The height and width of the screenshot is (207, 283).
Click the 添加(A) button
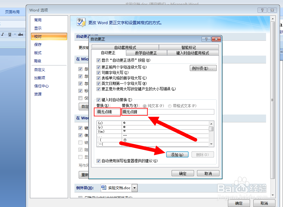pos(177,155)
